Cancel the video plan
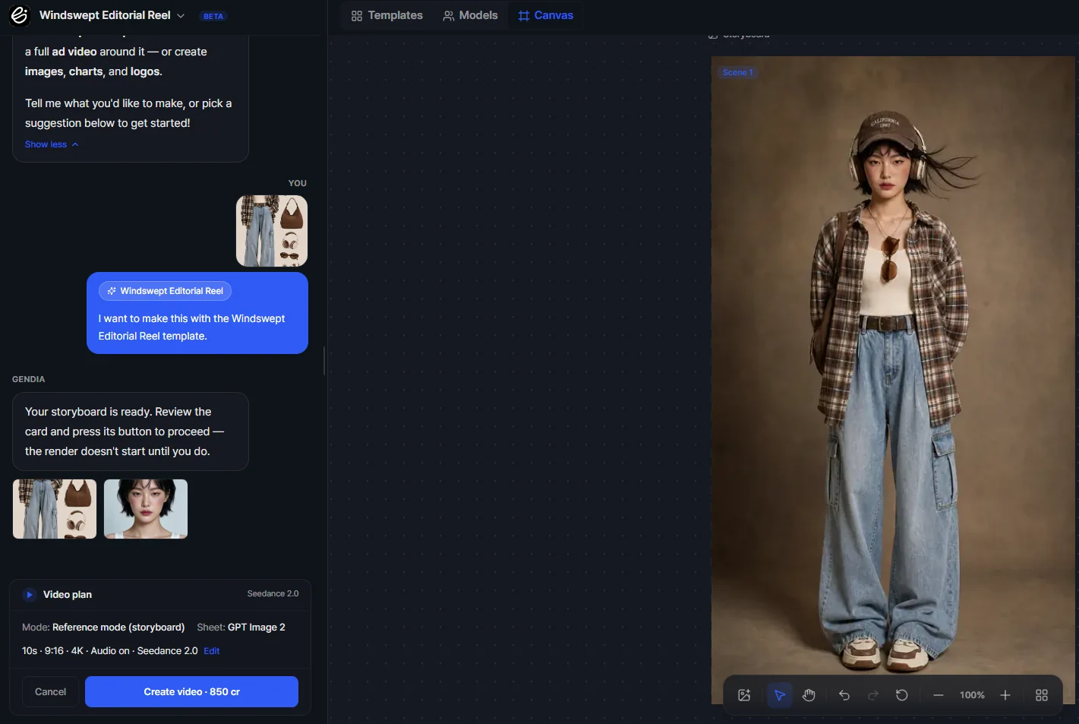1079x724 pixels. pos(50,692)
